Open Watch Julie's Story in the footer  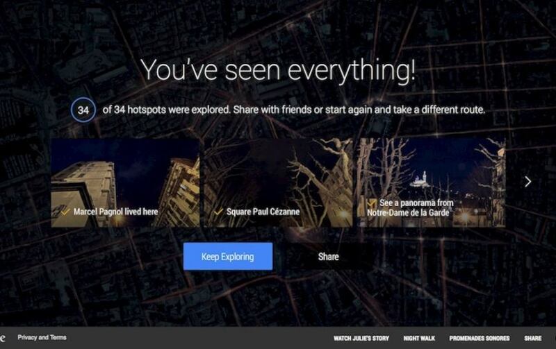point(361,339)
